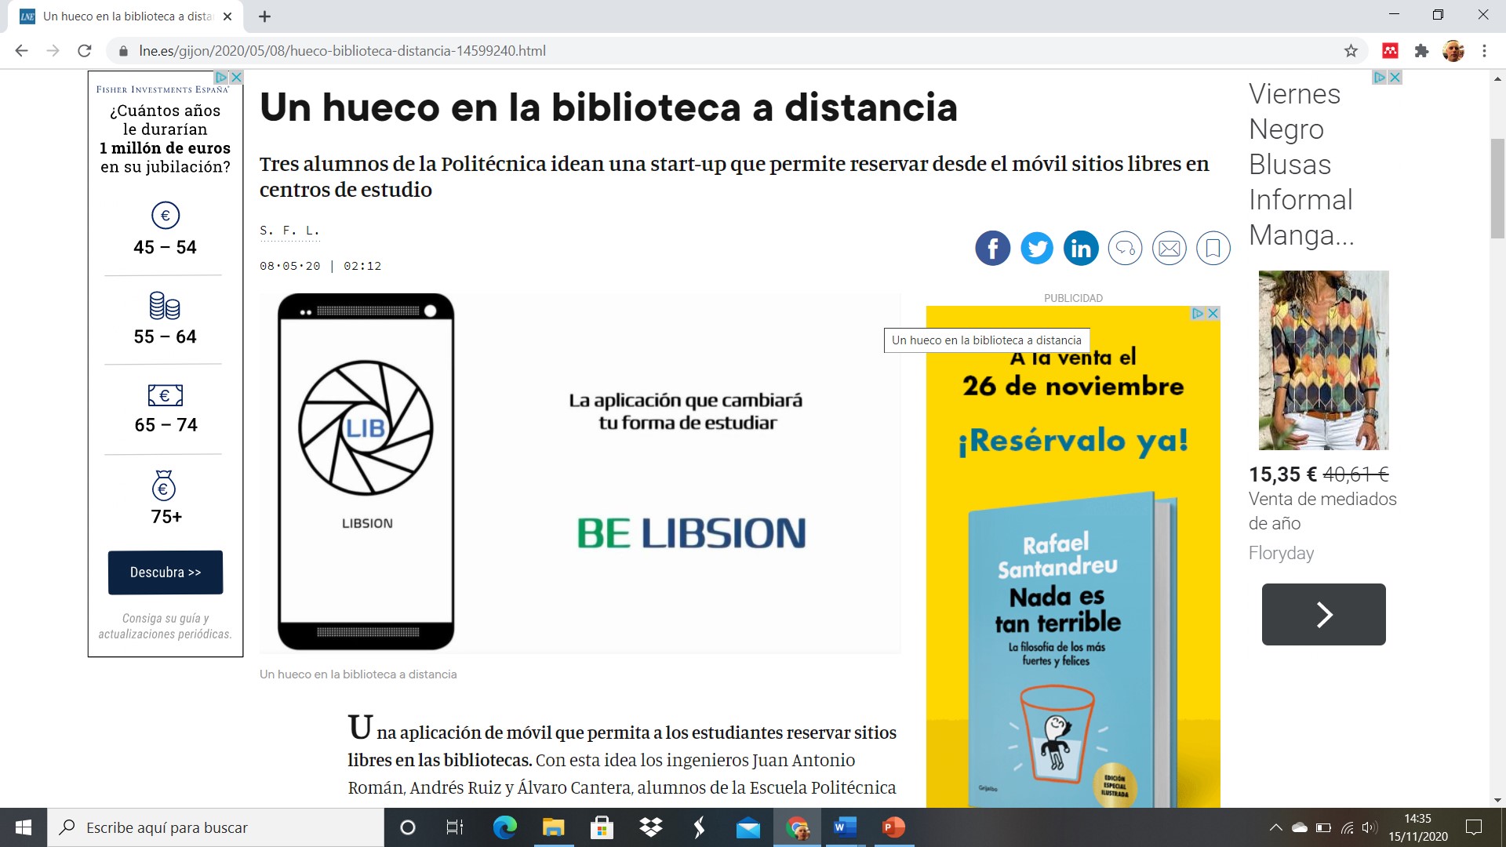Click the red extension icon in toolbar
This screenshot has height=847, width=1506.
tap(1390, 51)
